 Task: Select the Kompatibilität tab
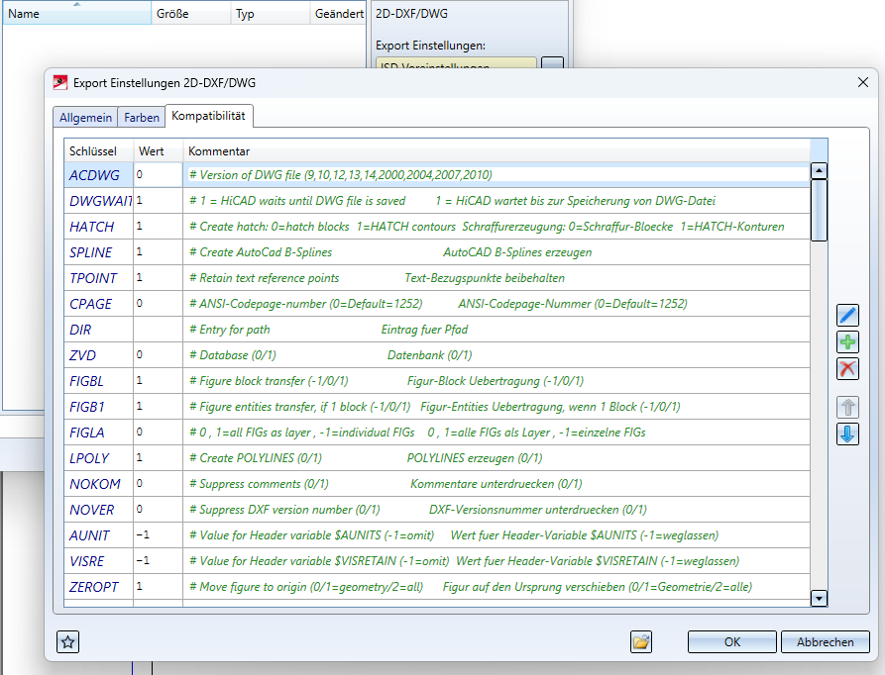tap(208, 116)
